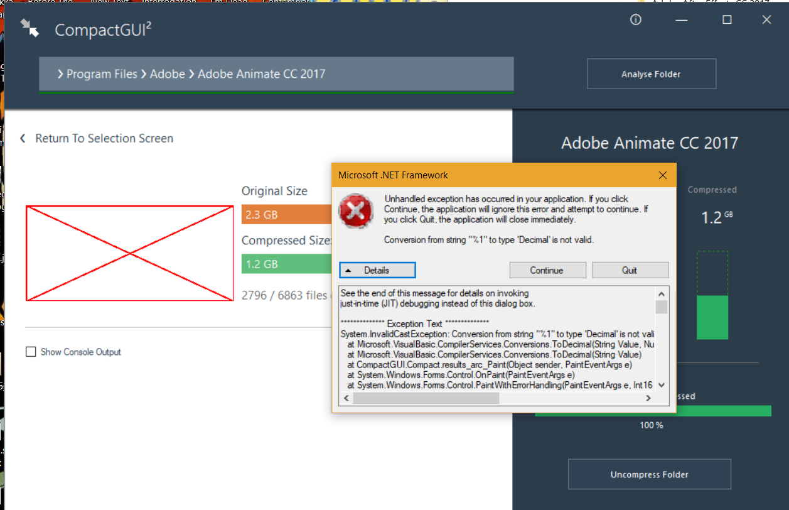The width and height of the screenshot is (789, 510).
Task: Click the broken image placeholder
Action: pyautogui.click(x=129, y=252)
